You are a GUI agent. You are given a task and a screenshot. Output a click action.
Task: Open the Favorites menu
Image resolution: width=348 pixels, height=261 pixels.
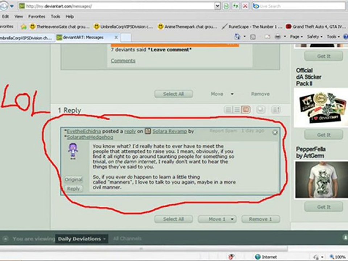pos(37,16)
